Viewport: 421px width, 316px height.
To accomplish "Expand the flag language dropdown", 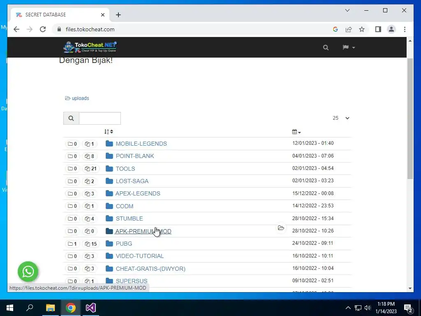I will click(x=349, y=47).
